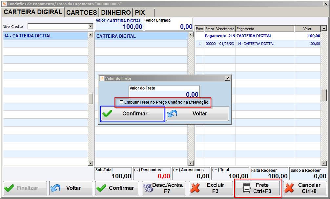Open the Nível Crédito dropdown
330x199 pixels.
click(91, 26)
